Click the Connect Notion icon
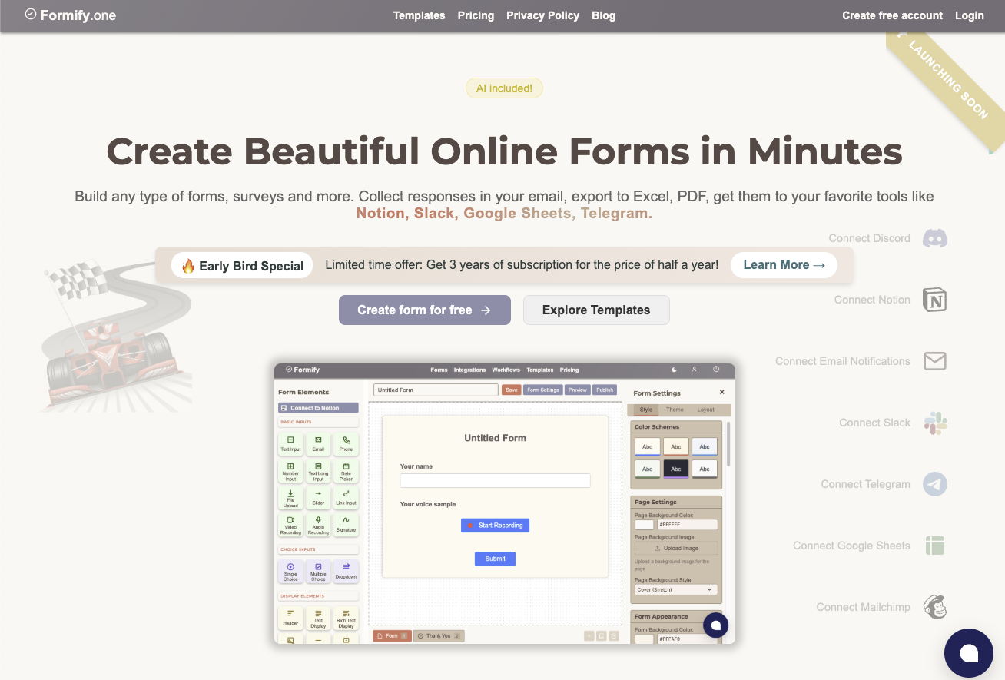This screenshot has width=1005, height=680. point(934,300)
